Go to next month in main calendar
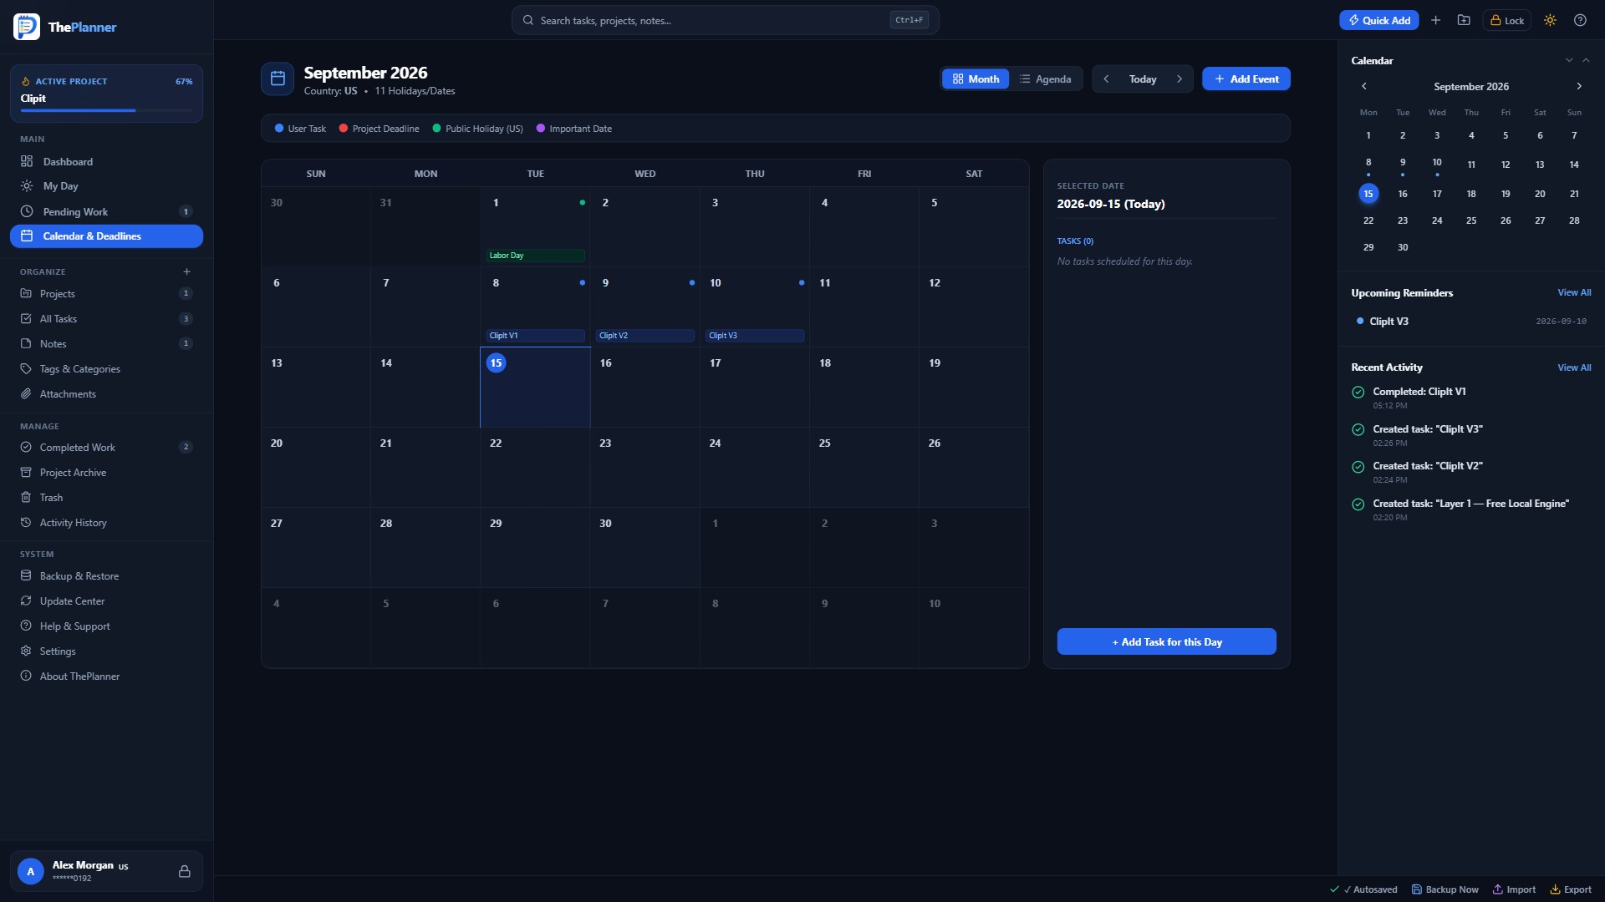Image resolution: width=1605 pixels, height=902 pixels. (1180, 79)
